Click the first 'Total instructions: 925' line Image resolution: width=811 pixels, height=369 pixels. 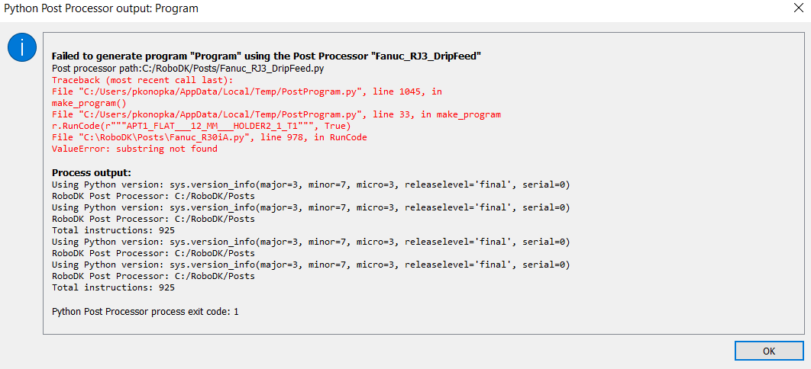click(113, 230)
